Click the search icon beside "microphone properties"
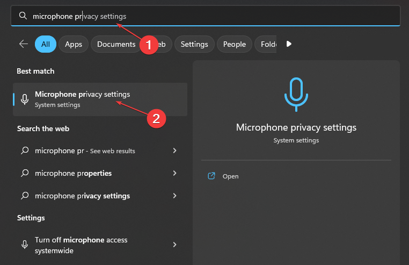This screenshot has height=265, width=409. pos(25,173)
